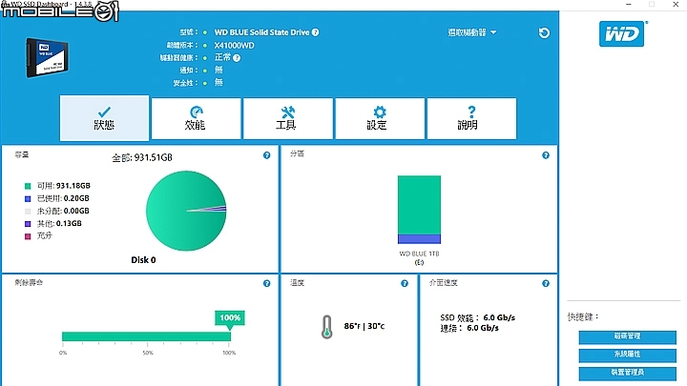This screenshot has width=687, height=386.
Task: Click the WD logo on the right
Action: point(622,33)
